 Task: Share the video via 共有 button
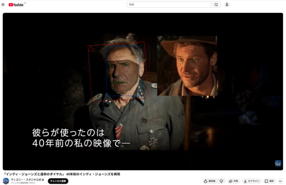point(233,181)
